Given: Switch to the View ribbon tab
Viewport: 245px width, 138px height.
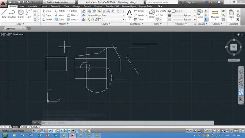Looking at the screenshot, I should point(67,6).
